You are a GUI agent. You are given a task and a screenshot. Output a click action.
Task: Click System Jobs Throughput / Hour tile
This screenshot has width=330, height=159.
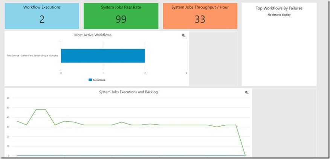200,16
